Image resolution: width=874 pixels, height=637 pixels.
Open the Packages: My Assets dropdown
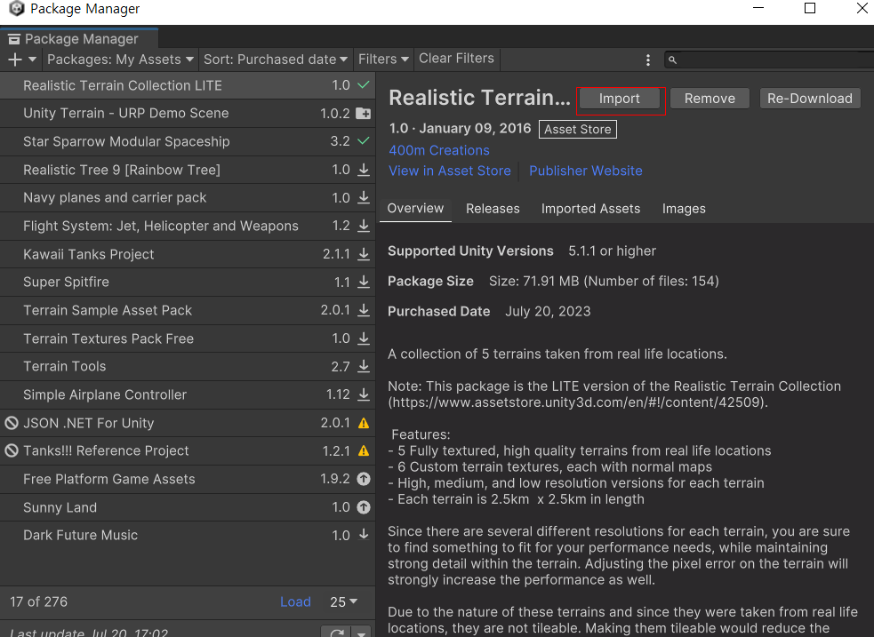point(120,60)
